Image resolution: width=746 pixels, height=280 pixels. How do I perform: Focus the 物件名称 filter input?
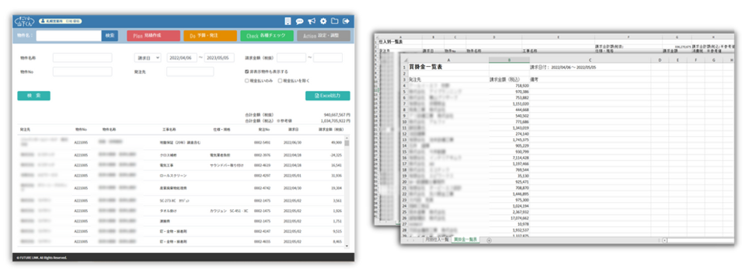tap(82, 58)
